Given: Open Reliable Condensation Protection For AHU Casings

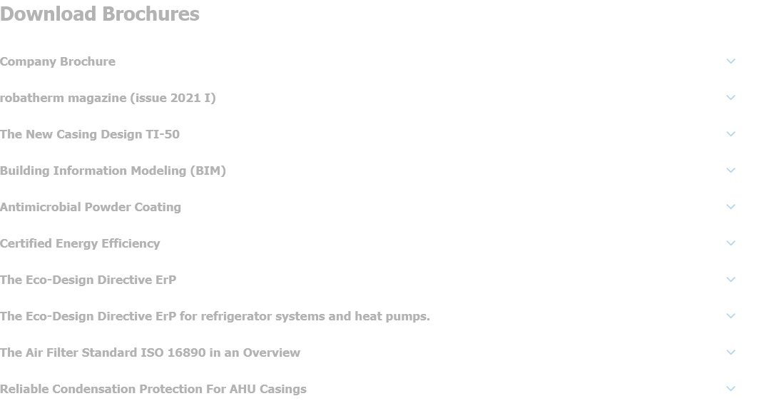Looking at the screenshot, I should (x=153, y=389).
